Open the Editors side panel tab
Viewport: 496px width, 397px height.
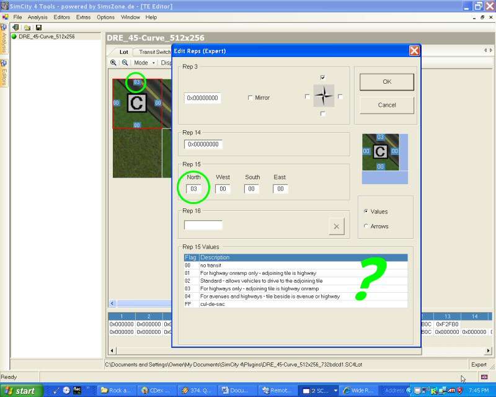(4, 73)
